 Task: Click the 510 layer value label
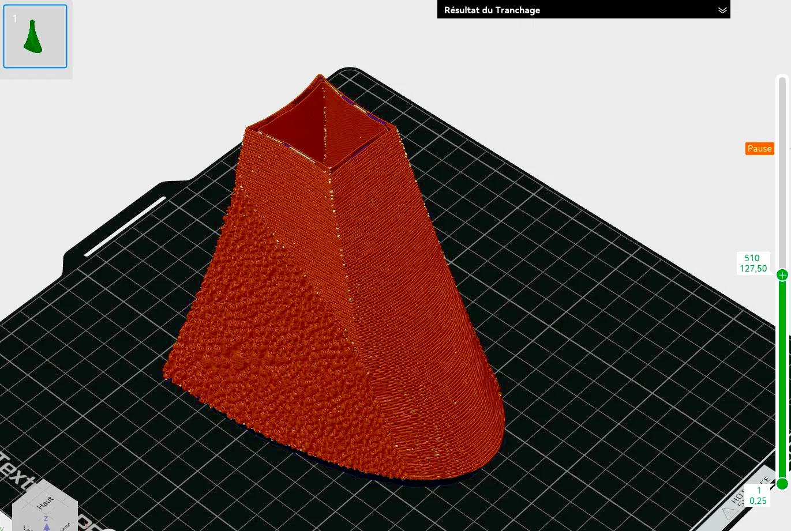click(x=752, y=258)
